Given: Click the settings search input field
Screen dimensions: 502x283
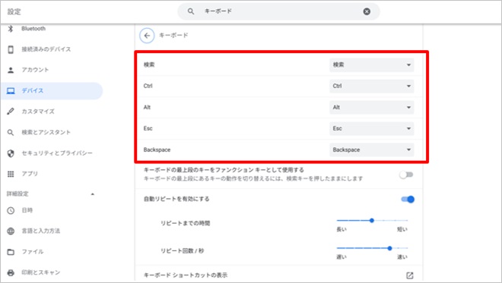Looking at the screenshot, I should coord(278,11).
